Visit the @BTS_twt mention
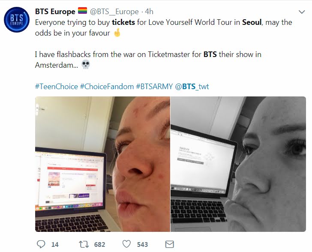This screenshot has width=312, height=252. point(192,87)
